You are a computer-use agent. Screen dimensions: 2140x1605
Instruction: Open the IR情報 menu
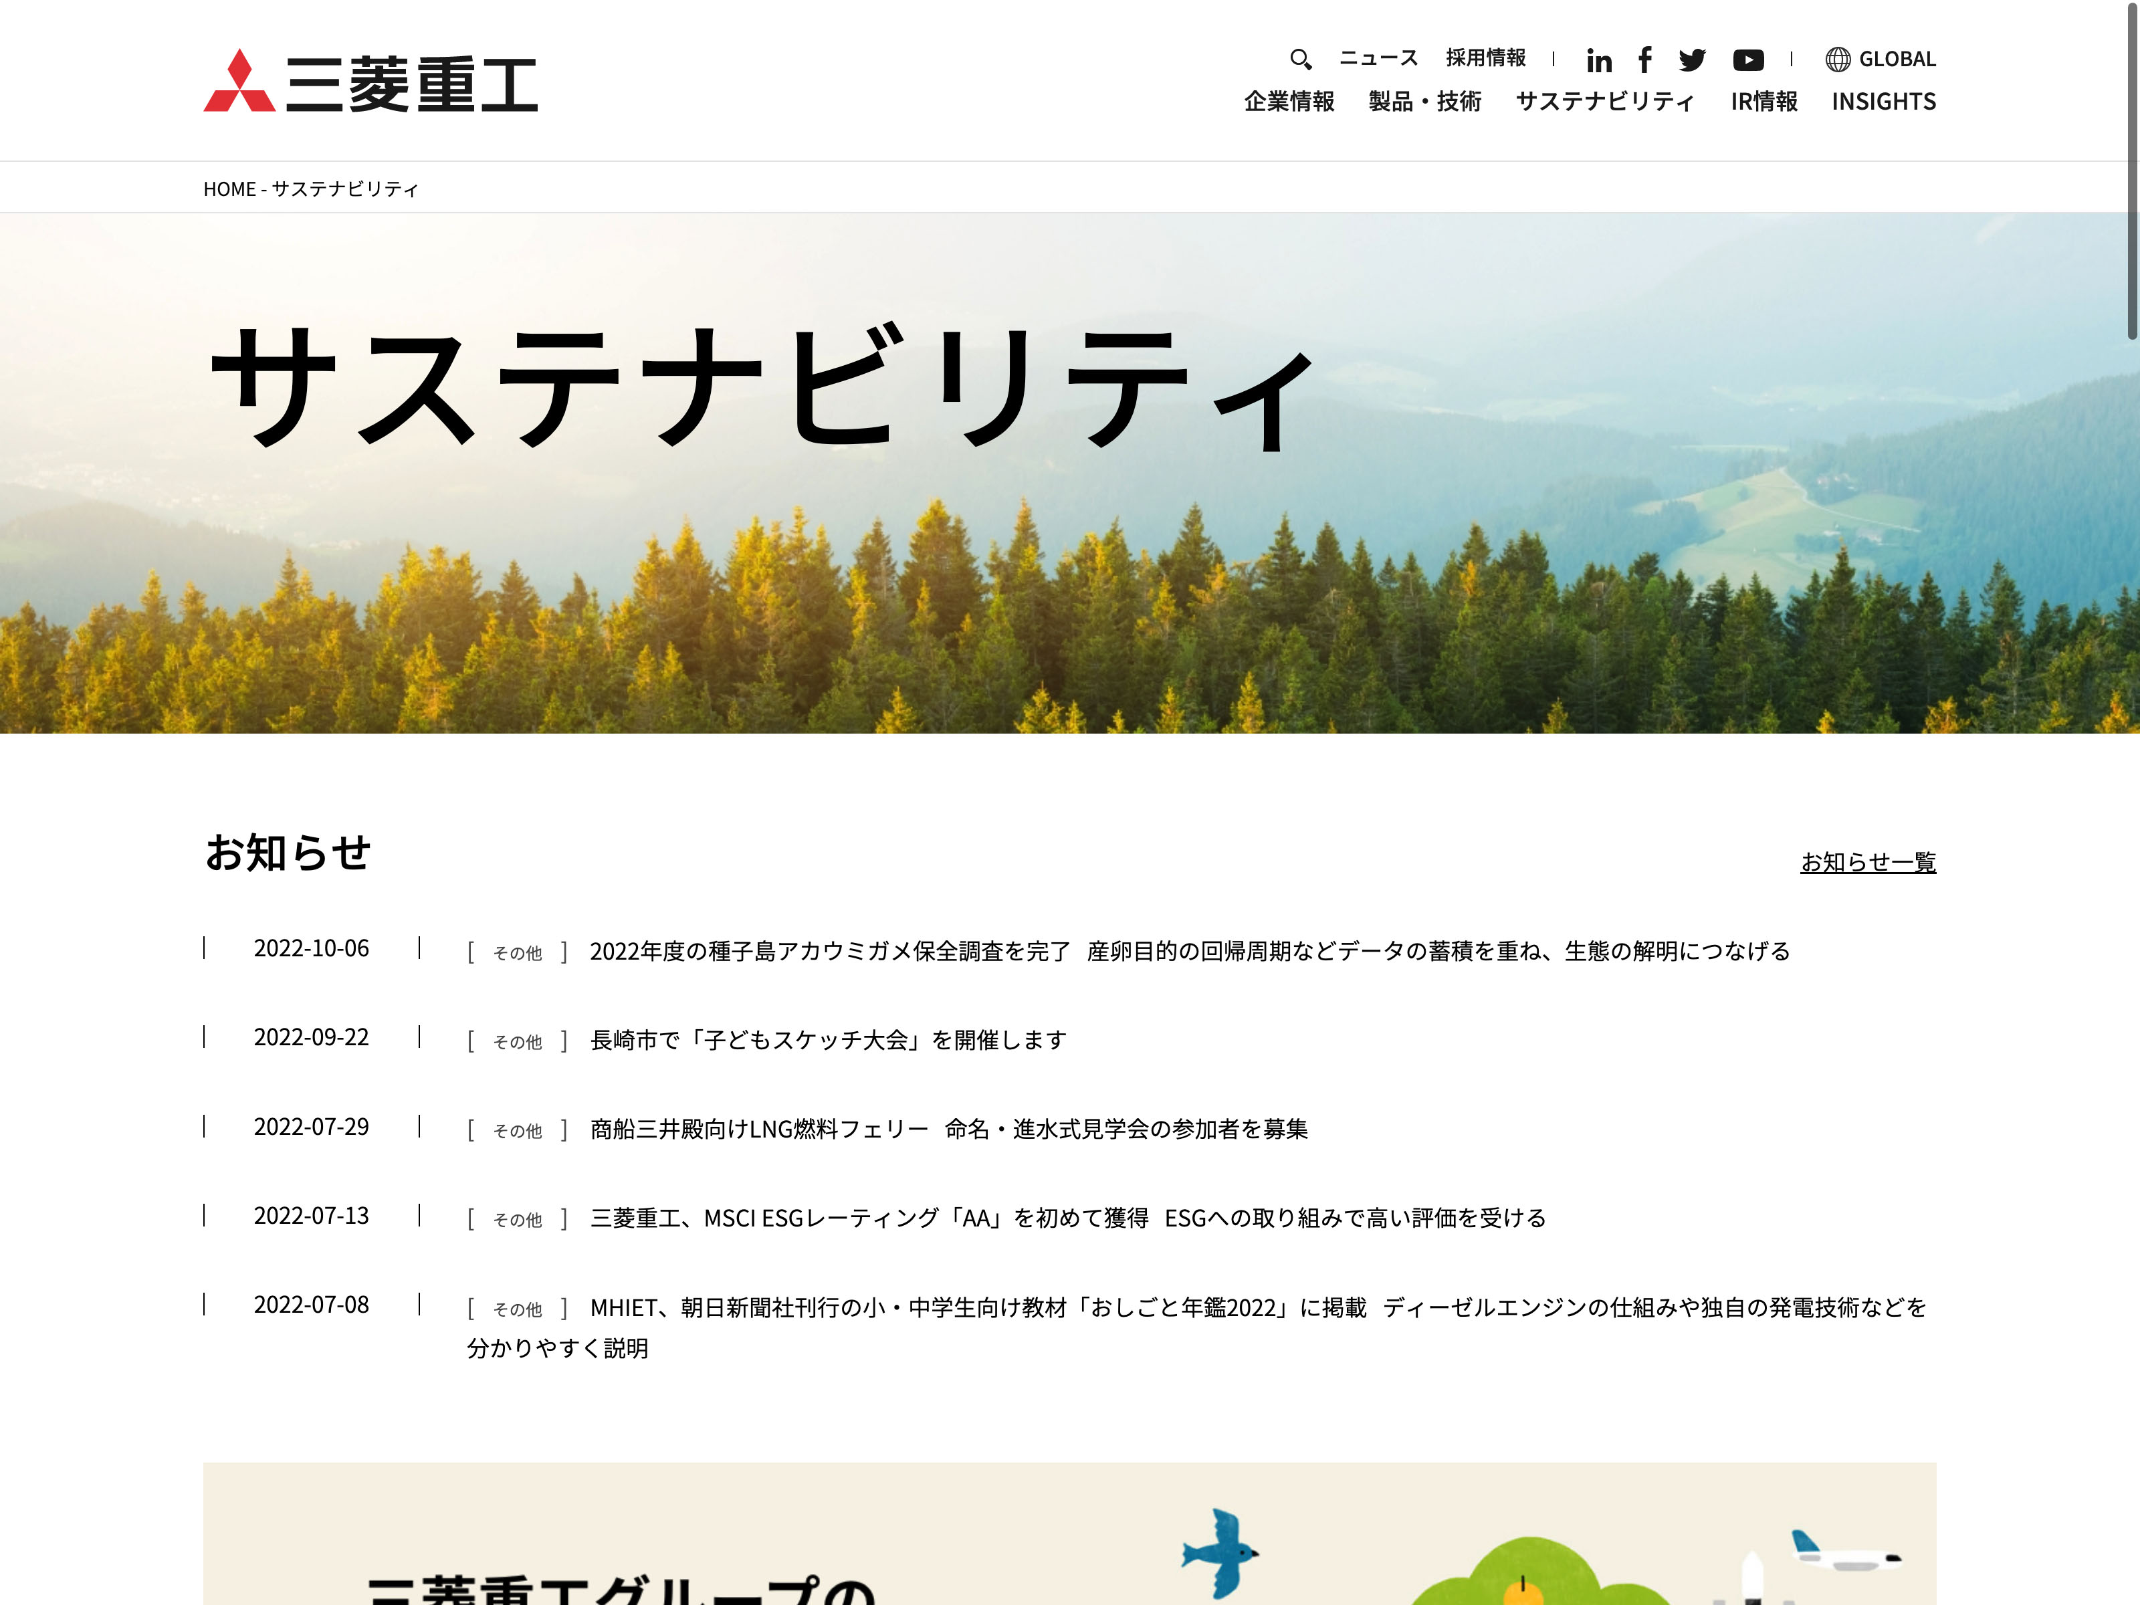click(1763, 102)
